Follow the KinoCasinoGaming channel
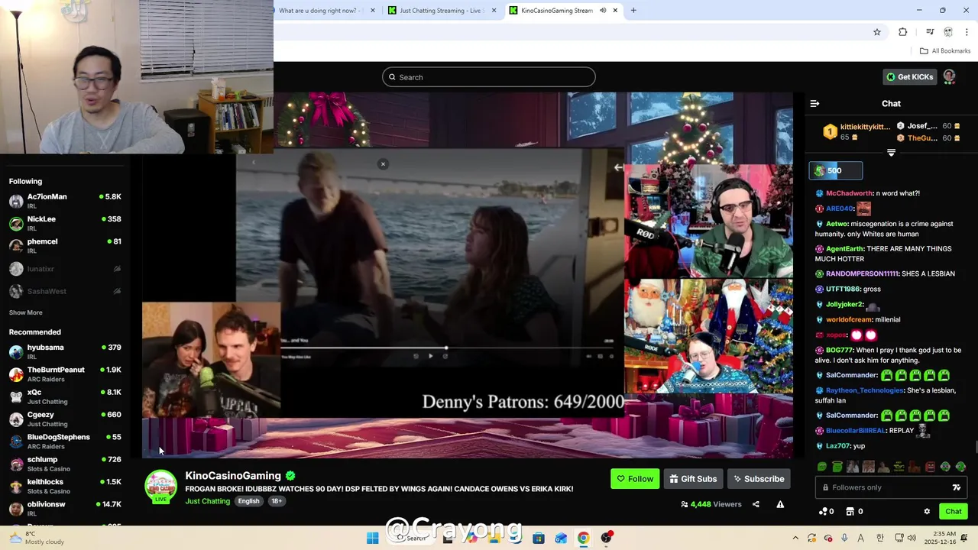 pos(635,479)
